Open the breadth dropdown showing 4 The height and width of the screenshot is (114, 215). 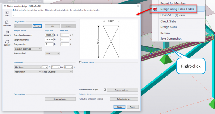coord(56,67)
